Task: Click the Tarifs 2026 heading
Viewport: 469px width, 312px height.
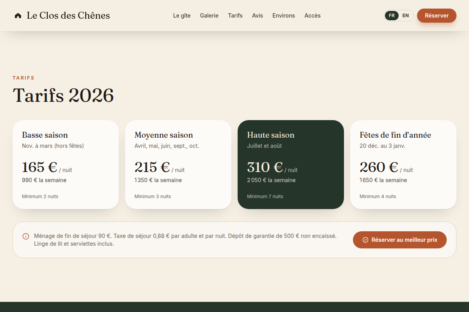Action: (63, 95)
